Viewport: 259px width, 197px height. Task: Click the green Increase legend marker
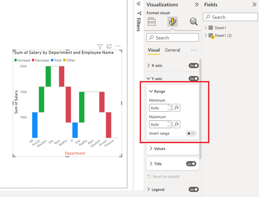point(16,60)
